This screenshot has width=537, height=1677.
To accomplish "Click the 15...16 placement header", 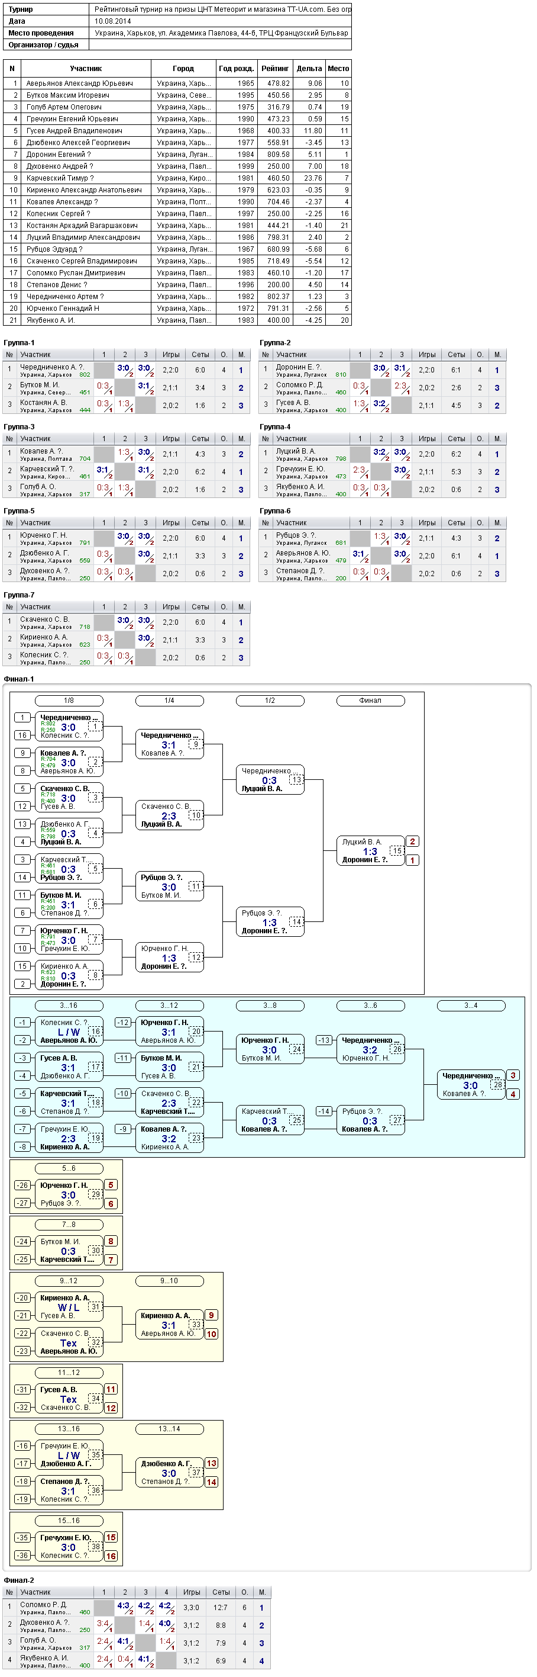I will 69,1521.
